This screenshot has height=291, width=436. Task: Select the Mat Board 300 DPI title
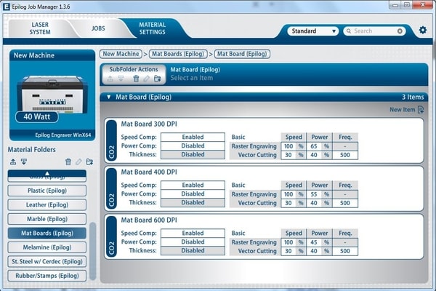click(149, 124)
